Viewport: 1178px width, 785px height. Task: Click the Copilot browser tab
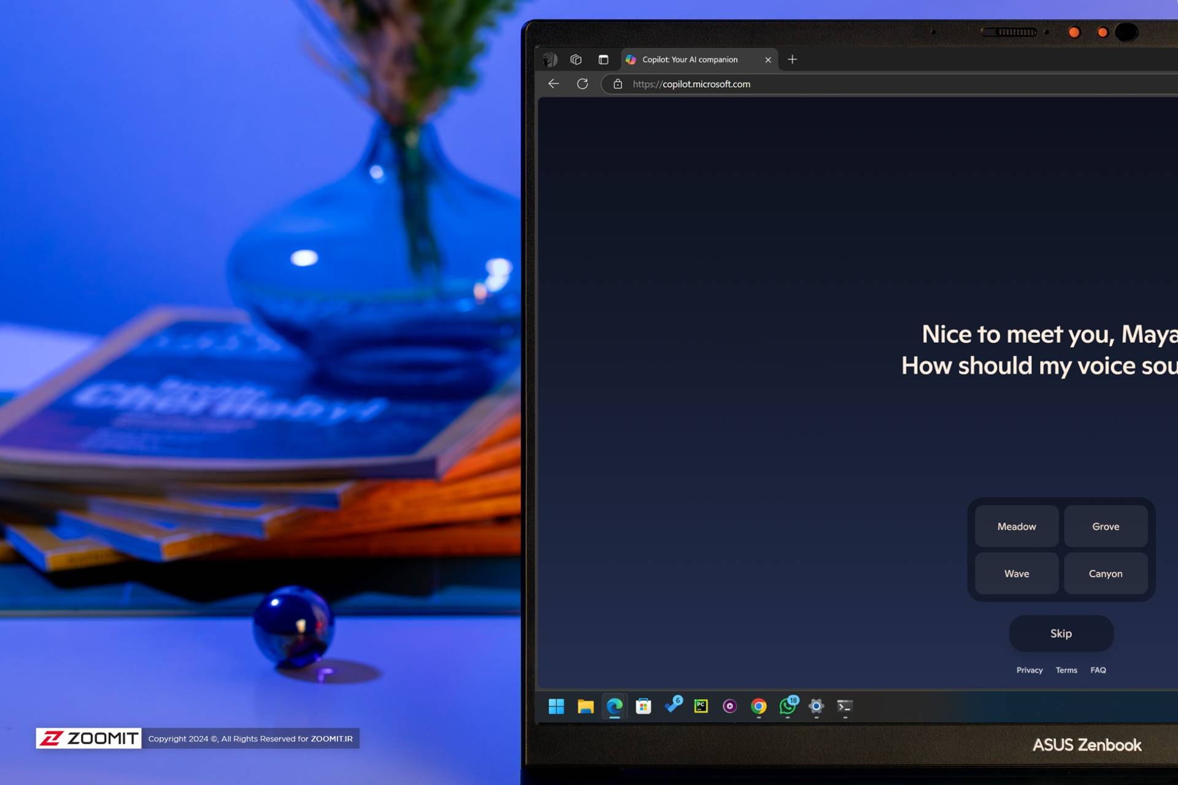pos(691,59)
